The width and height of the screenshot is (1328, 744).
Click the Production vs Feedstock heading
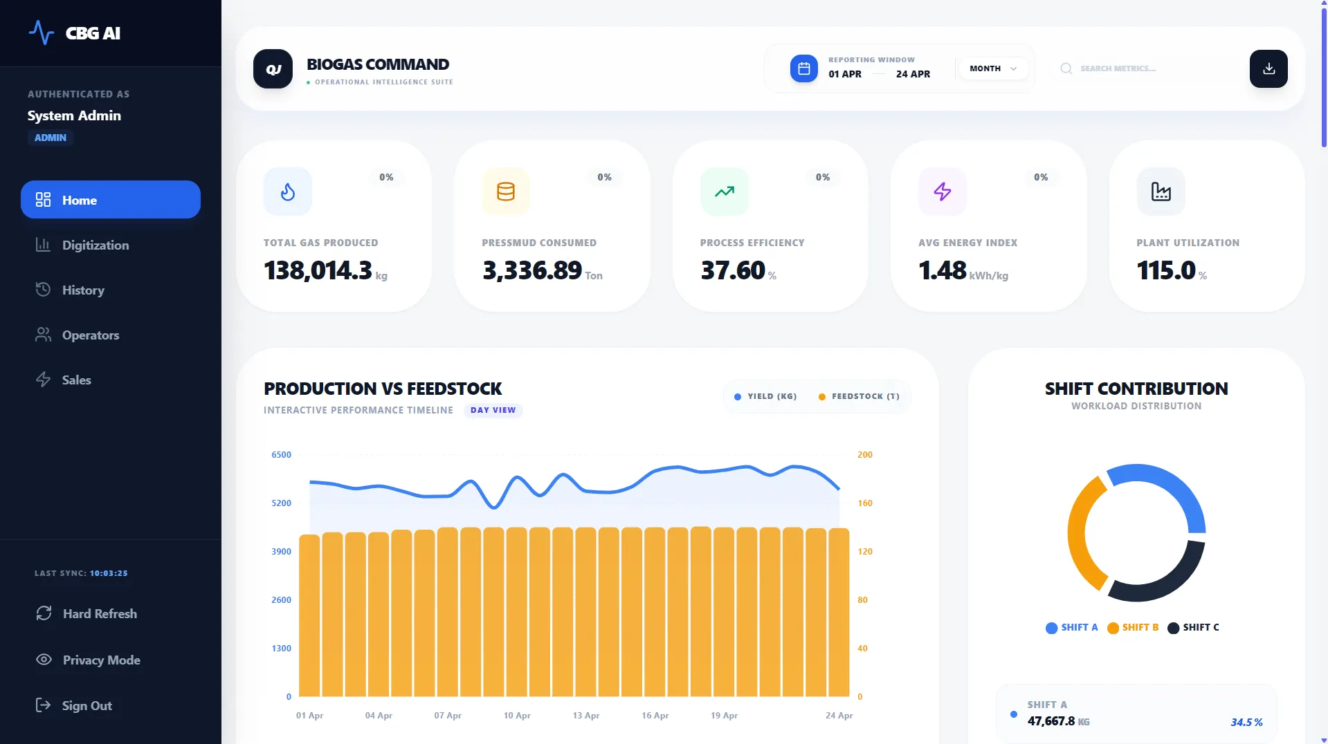[383, 389]
